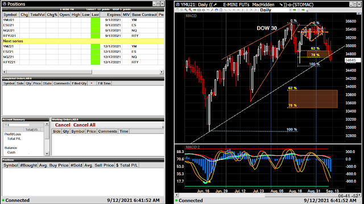
Task: Open the Daily timeframe dropdown arrow
Action: click(291, 10)
